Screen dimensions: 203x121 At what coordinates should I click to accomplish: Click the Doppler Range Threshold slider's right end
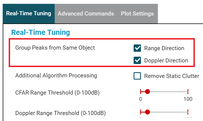188,112
